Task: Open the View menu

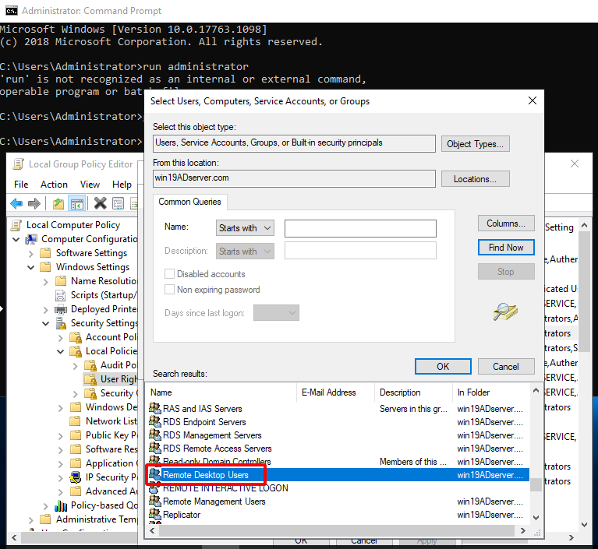Action: point(90,185)
